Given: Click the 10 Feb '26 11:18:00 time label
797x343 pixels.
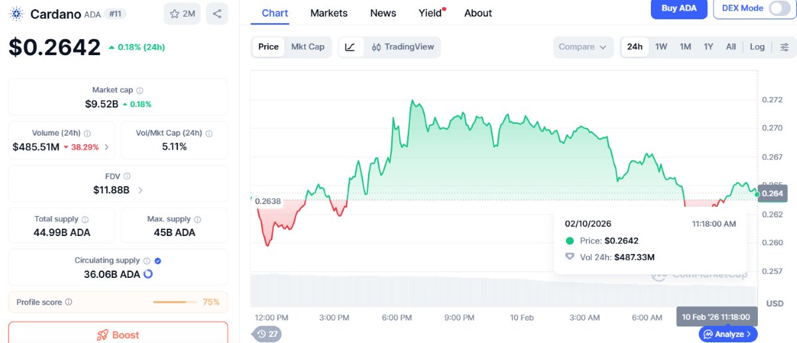Looking at the screenshot, I should tap(715, 317).
